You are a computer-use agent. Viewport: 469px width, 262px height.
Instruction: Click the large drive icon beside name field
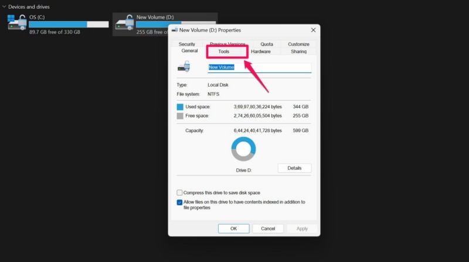[184, 66]
